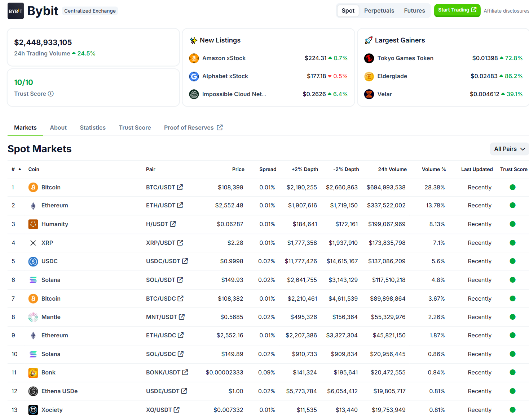Sort by the +2% Depth column header
529x418 pixels.
click(305, 169)
